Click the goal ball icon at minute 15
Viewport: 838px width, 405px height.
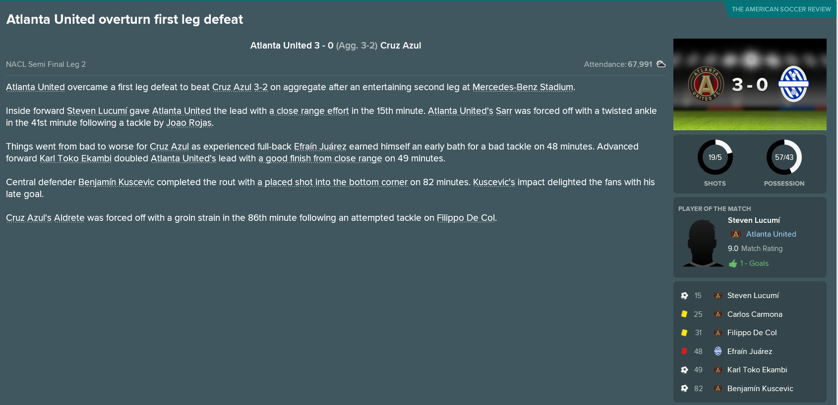pyautogui.click(x=684, y=296)
